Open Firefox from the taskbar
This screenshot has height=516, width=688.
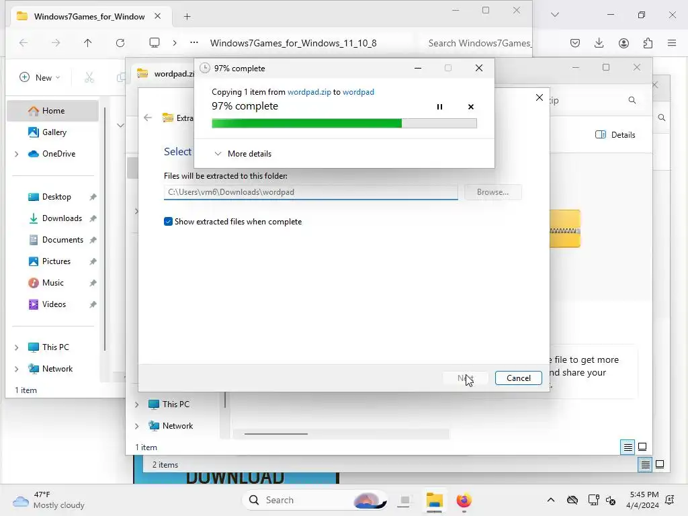(x=464, y=500)
